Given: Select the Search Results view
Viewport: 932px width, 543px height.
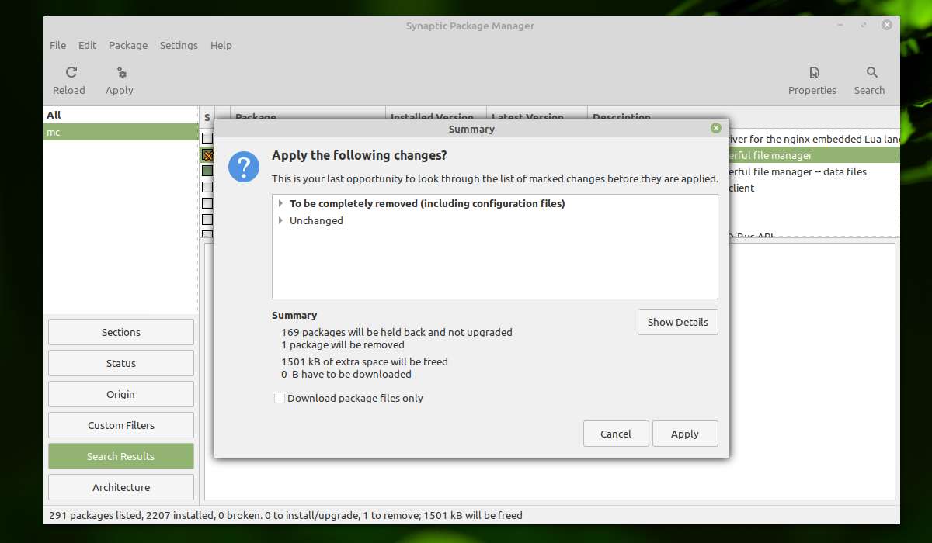Looking at the screenshot, I should 121,456.
